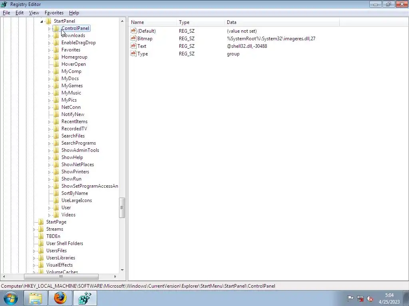Click the tree pane vertical scrollbar thumb
The width and height of the screenshot is (409, 306).
pyautogui.click(x=122, y=208)
